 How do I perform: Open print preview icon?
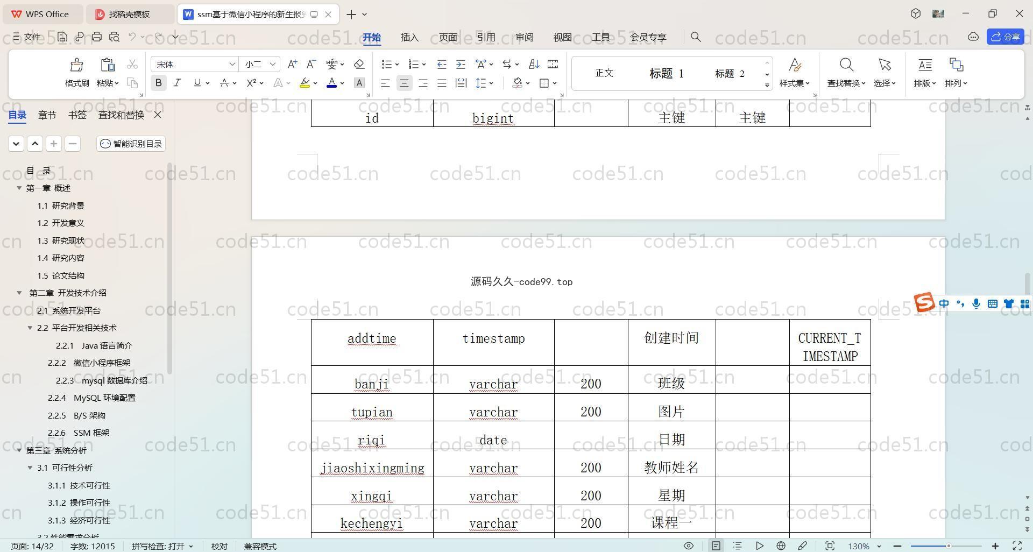[114, 37]
